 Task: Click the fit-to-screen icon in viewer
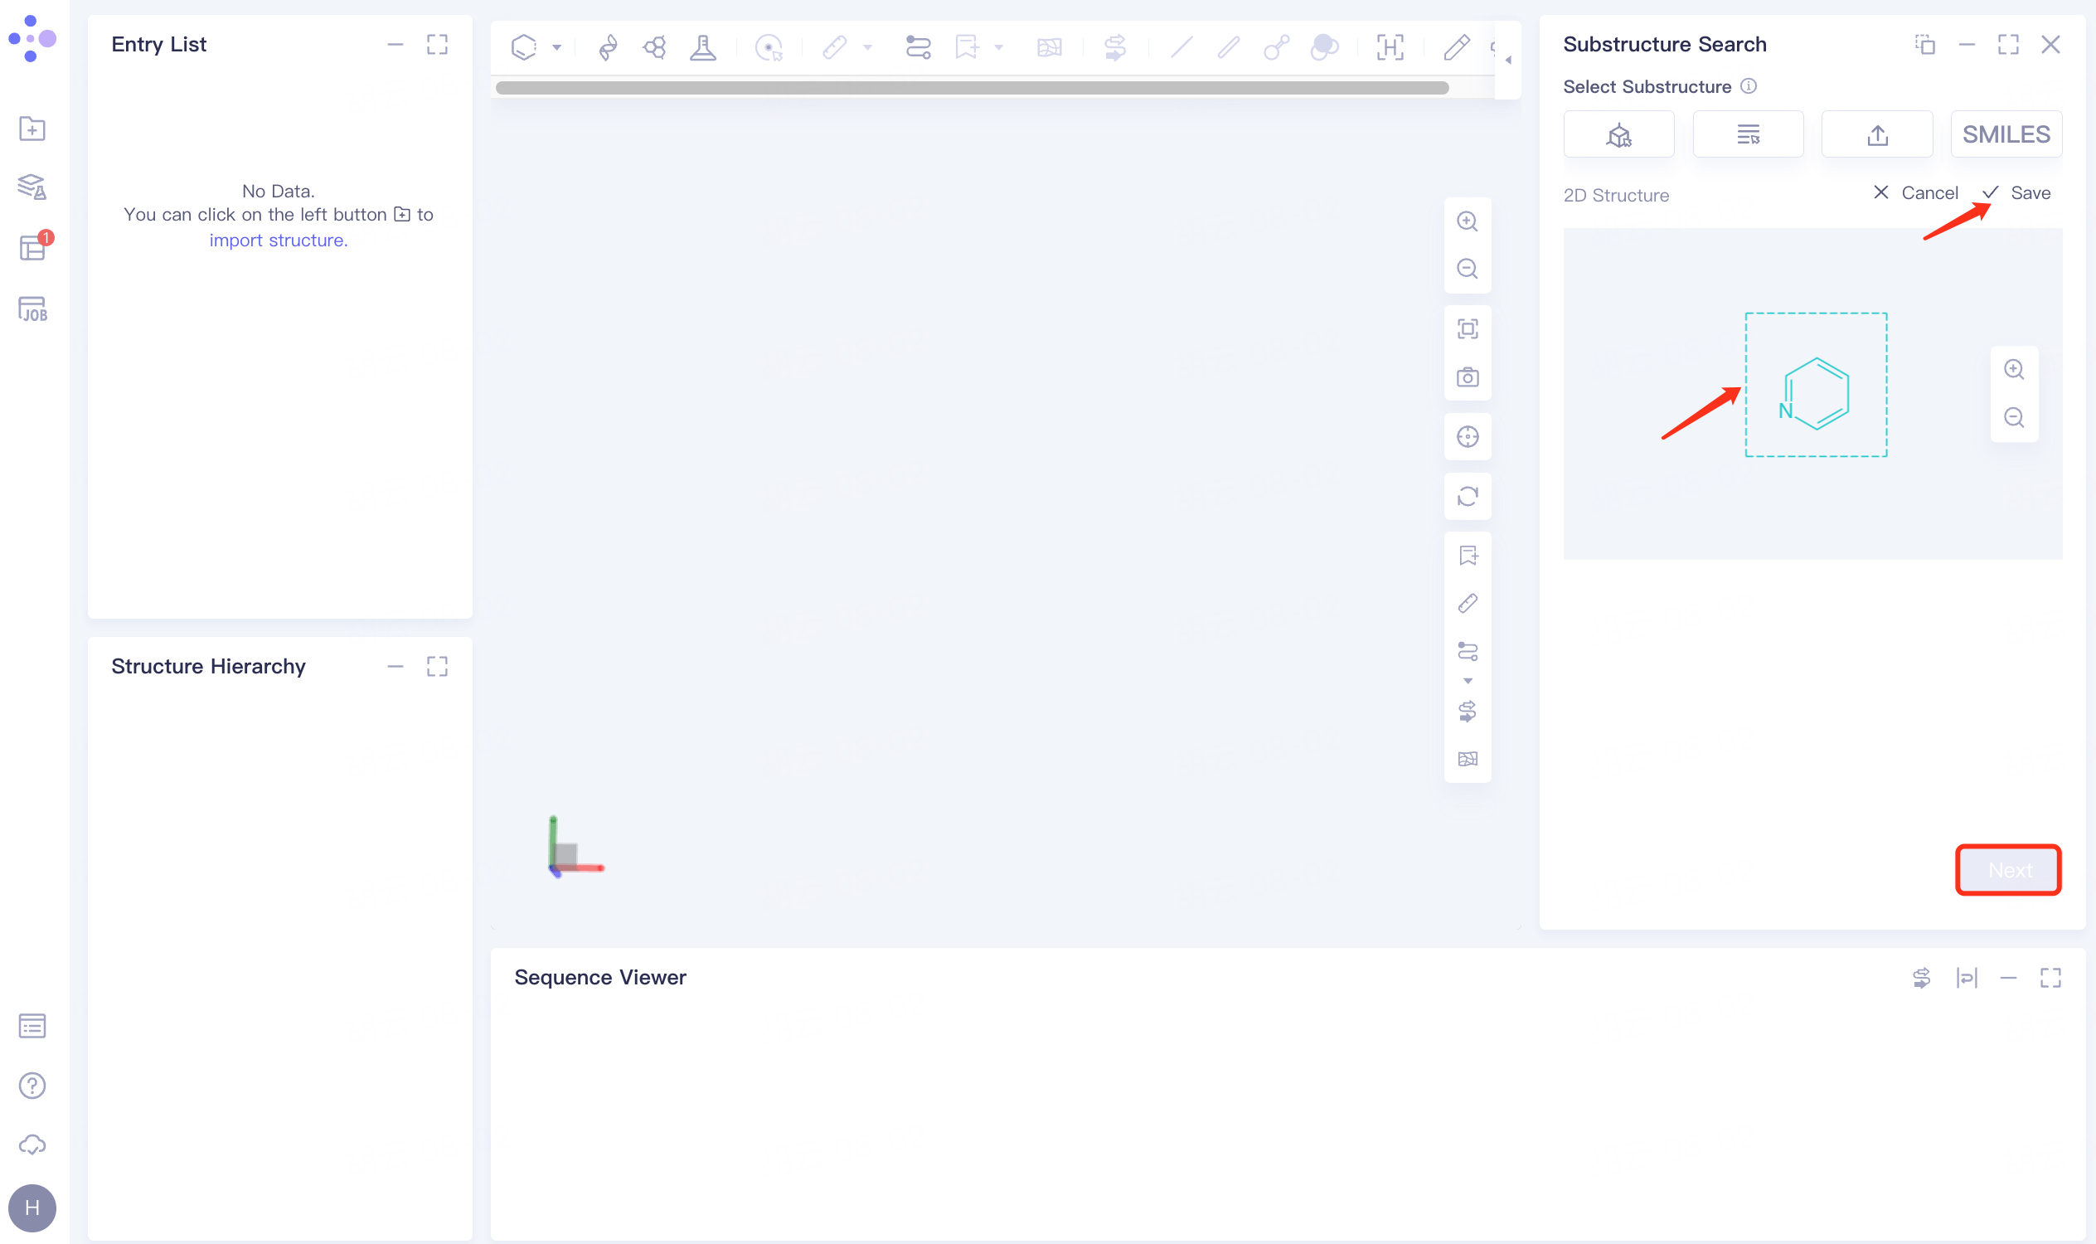tap(1467, 328)
